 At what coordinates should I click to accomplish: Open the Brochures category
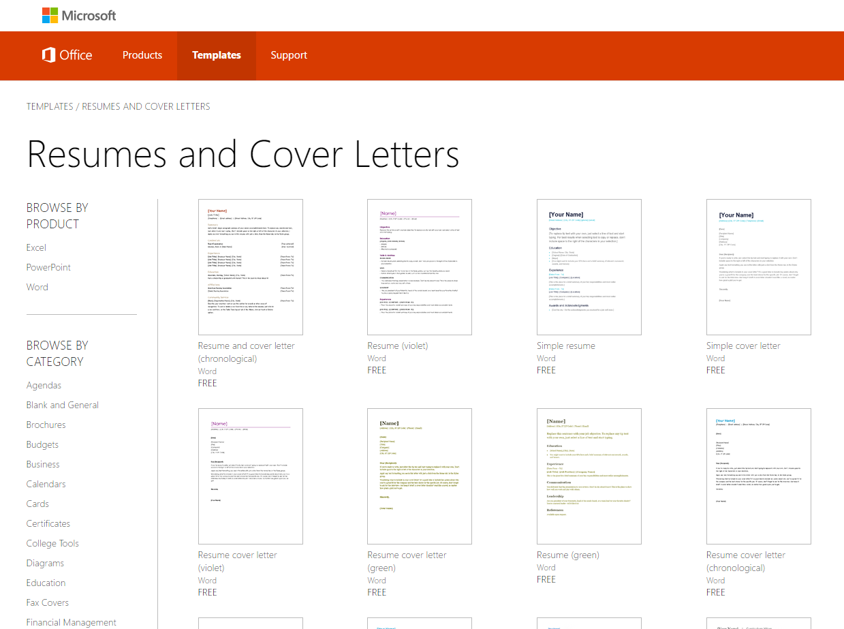pyautogui.click(x=46, y=425)
